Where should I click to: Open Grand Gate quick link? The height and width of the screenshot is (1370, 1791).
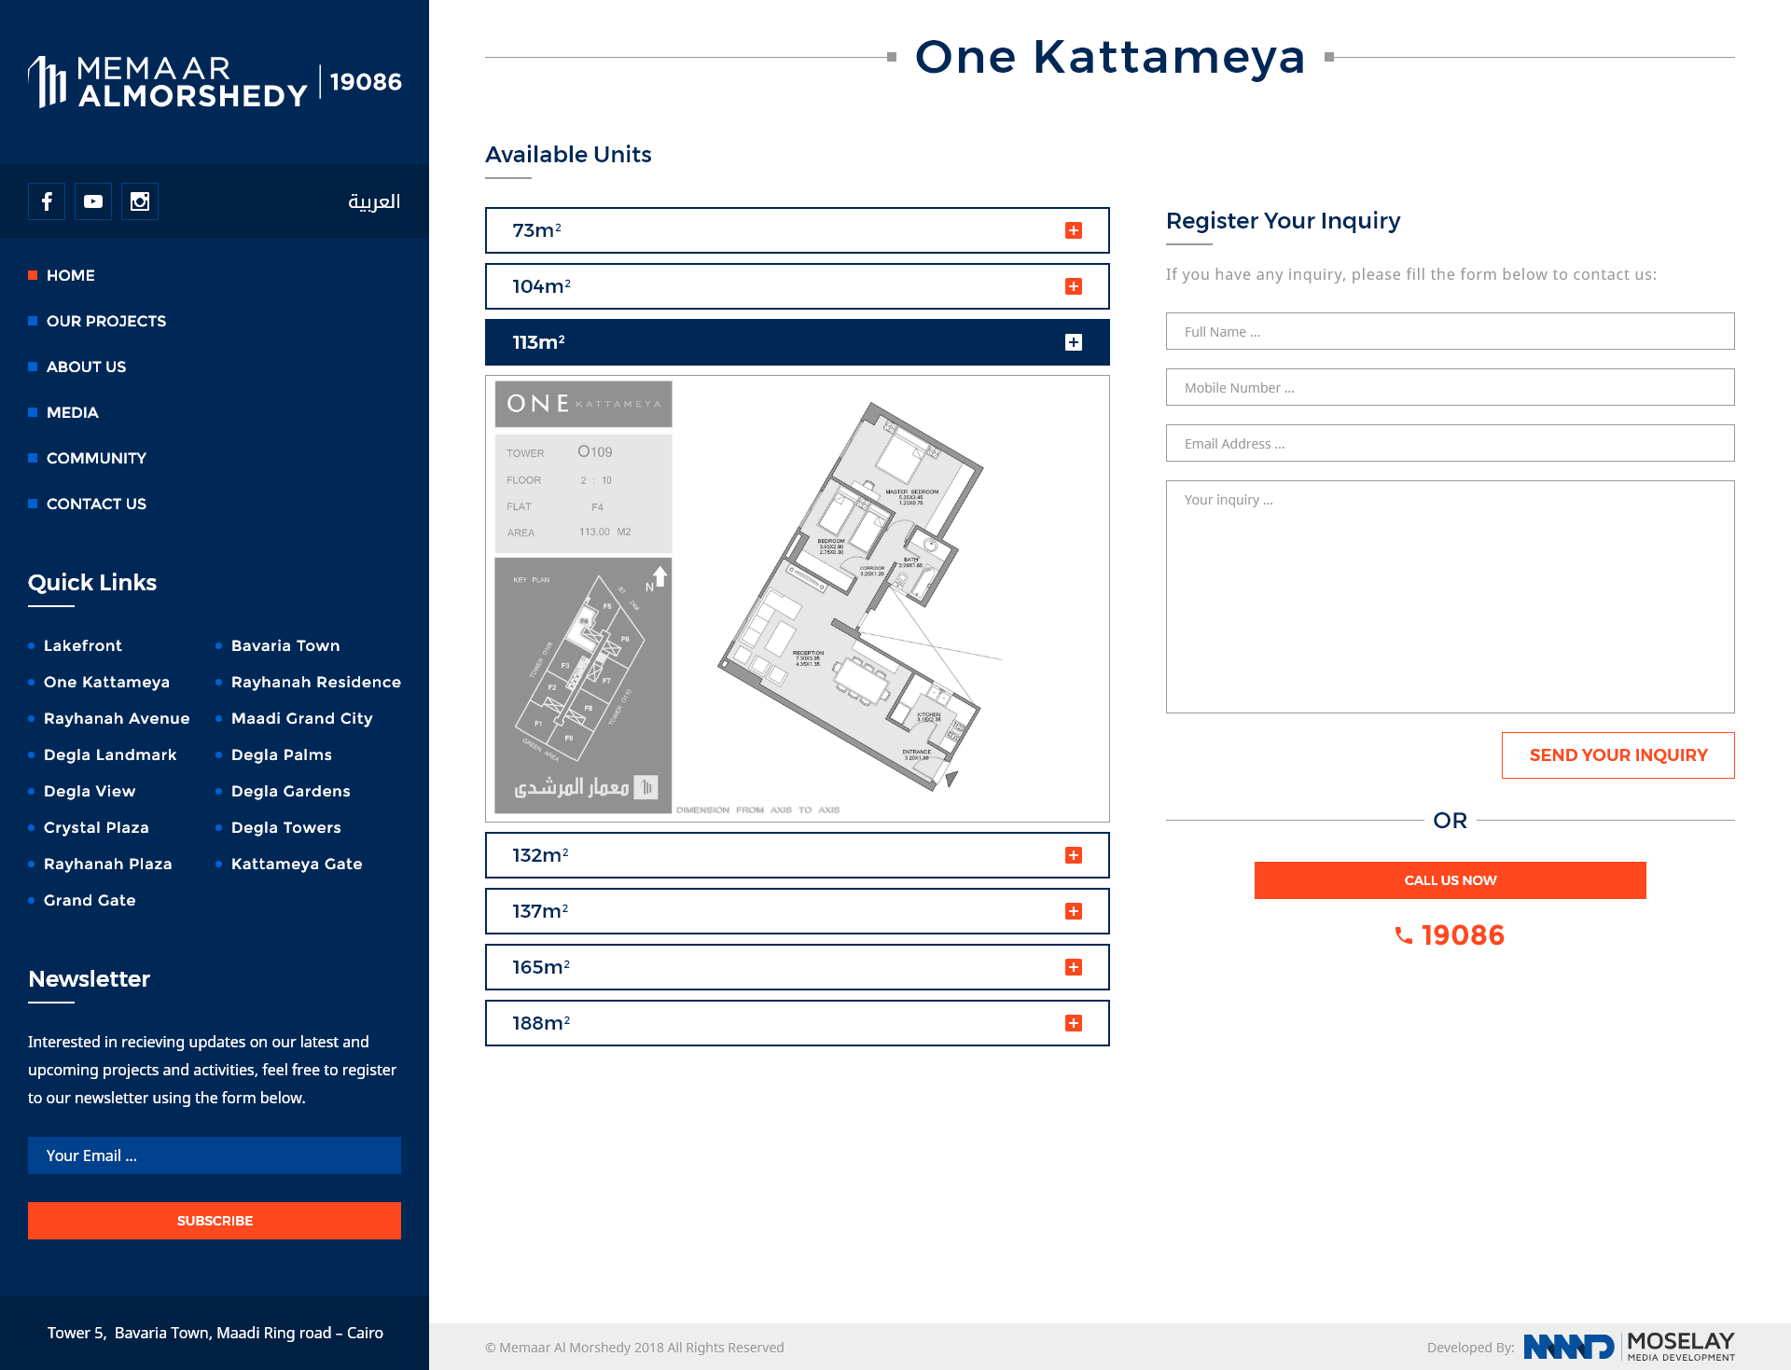tap(90, 900)
